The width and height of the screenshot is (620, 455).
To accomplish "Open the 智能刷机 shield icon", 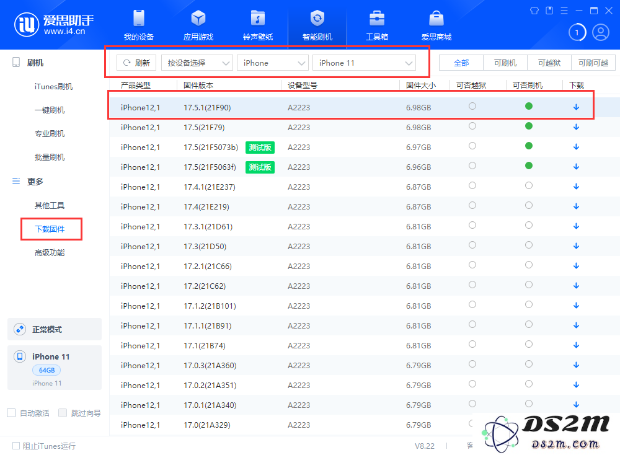I will pyautogui.click(x=317, y=19).
